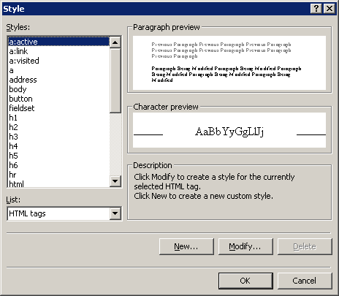The image size is (339, 296).
Task: Select a:visited style entry
Action: [58, 61]
